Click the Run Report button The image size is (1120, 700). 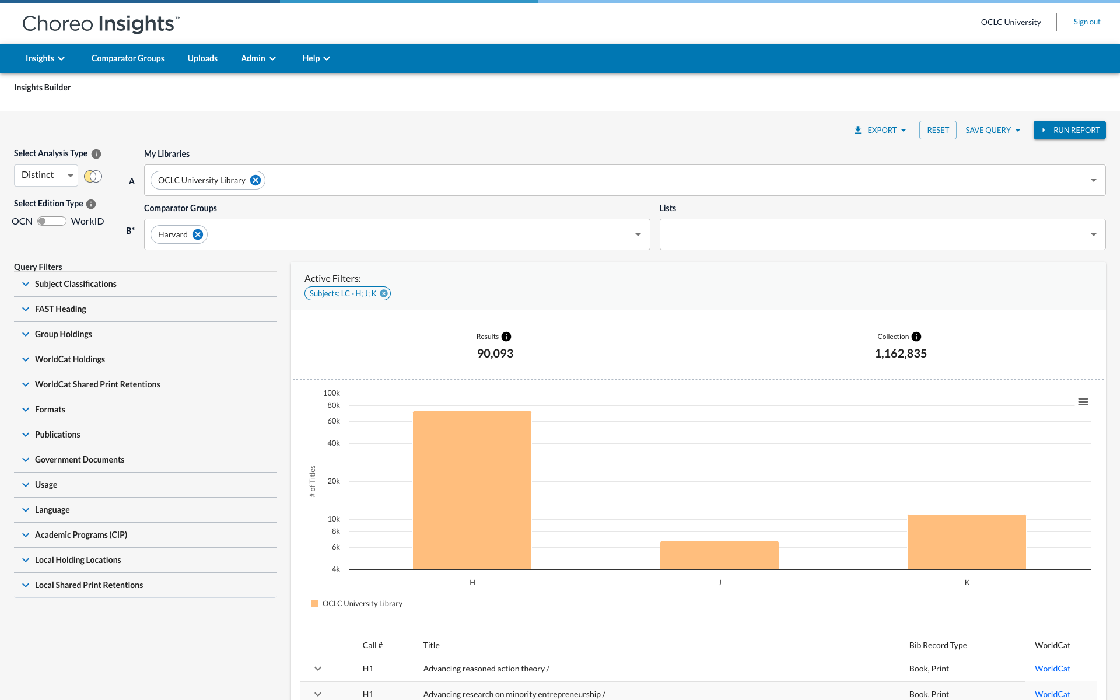click(1069, 130)
